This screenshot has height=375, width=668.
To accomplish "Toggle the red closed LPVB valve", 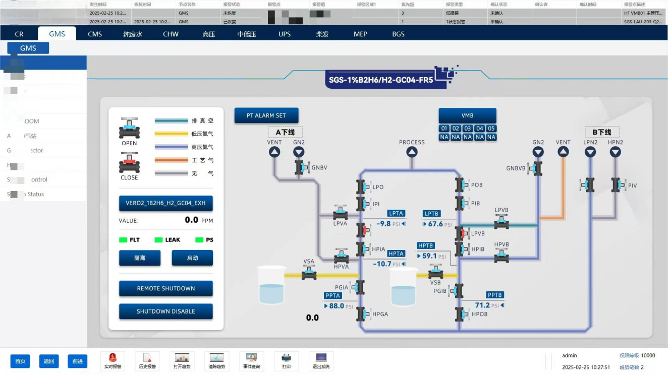I will [462, 233].
